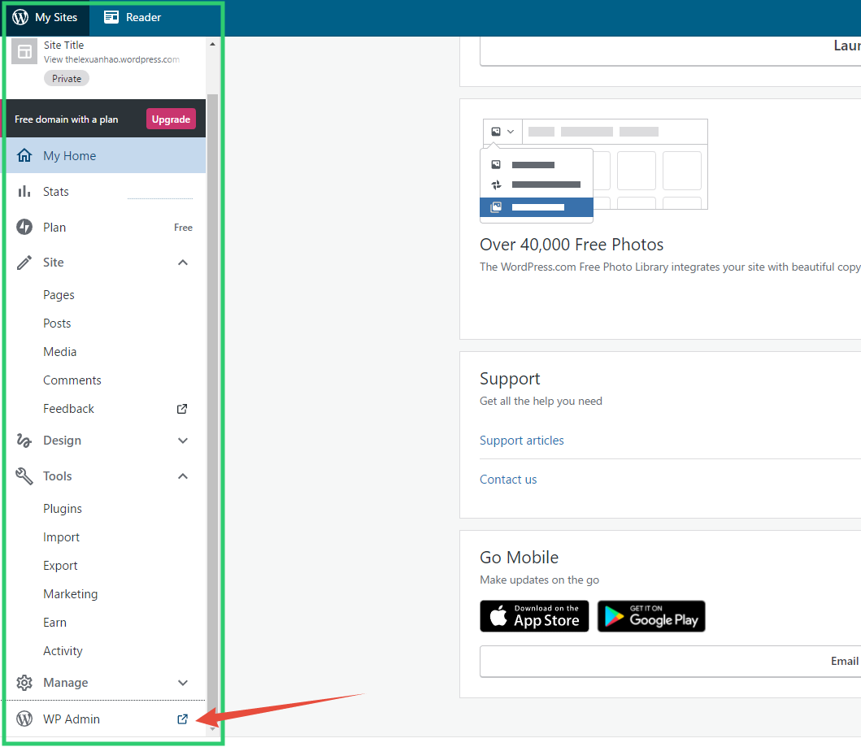This screenshot has width=861, height=747.
Task: Click the highlighted row in photo illustration menu
Action: [537, 207]
